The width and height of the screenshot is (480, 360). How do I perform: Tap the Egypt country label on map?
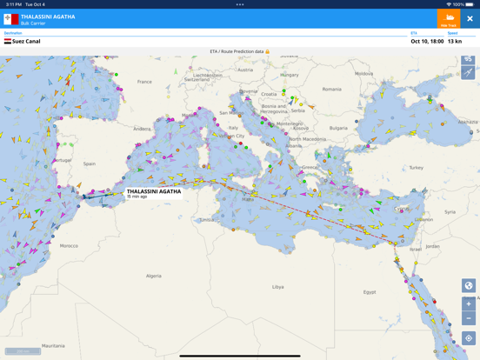(x=370, y=292)
